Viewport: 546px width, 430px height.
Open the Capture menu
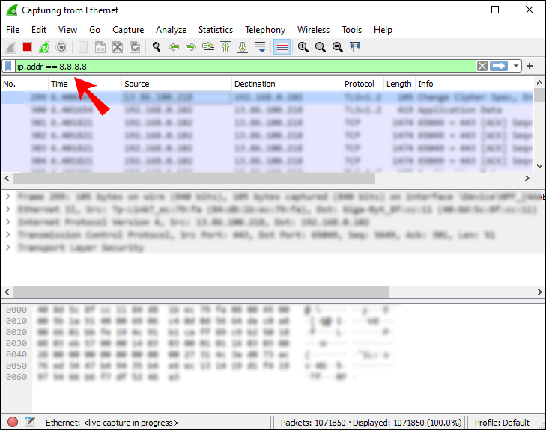128,30
